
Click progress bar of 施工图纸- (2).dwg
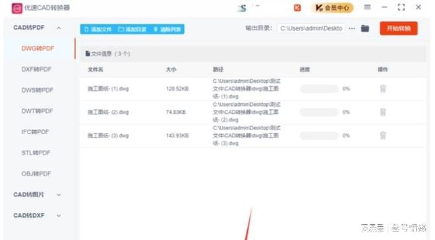[x=319, y=112]
